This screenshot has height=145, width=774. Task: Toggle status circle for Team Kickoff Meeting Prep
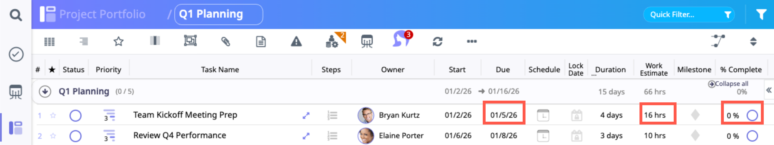point(76,115)
